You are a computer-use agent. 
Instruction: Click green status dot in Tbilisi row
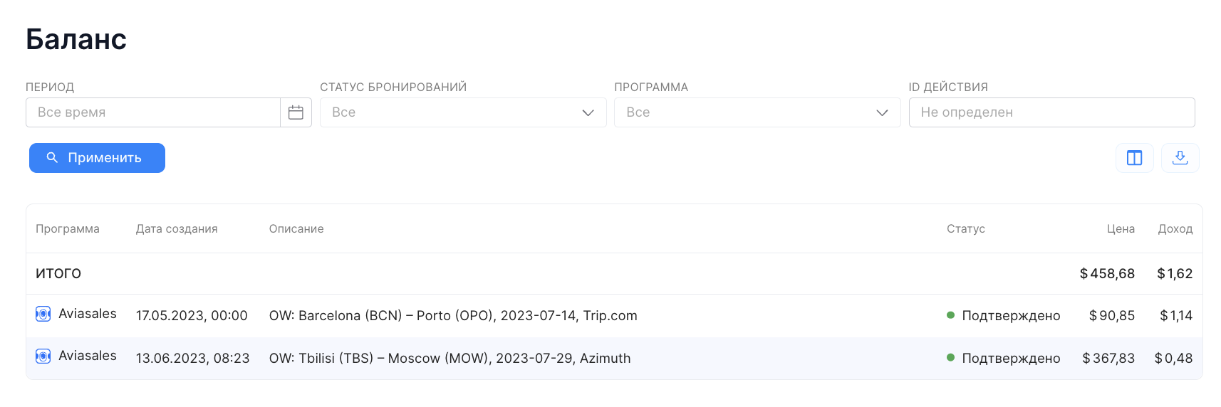click(950, 358)
